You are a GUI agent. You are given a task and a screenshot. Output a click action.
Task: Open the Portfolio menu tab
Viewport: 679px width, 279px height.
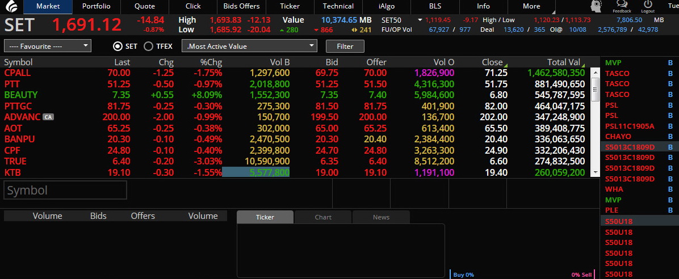click(x=96, y=6)
